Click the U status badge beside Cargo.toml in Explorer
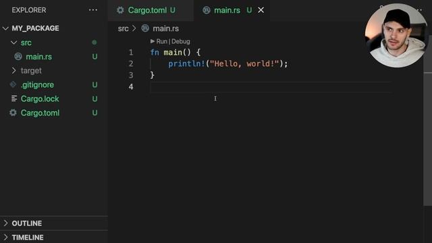Viewport: 432px width, 243px height. tap(94, 113)
